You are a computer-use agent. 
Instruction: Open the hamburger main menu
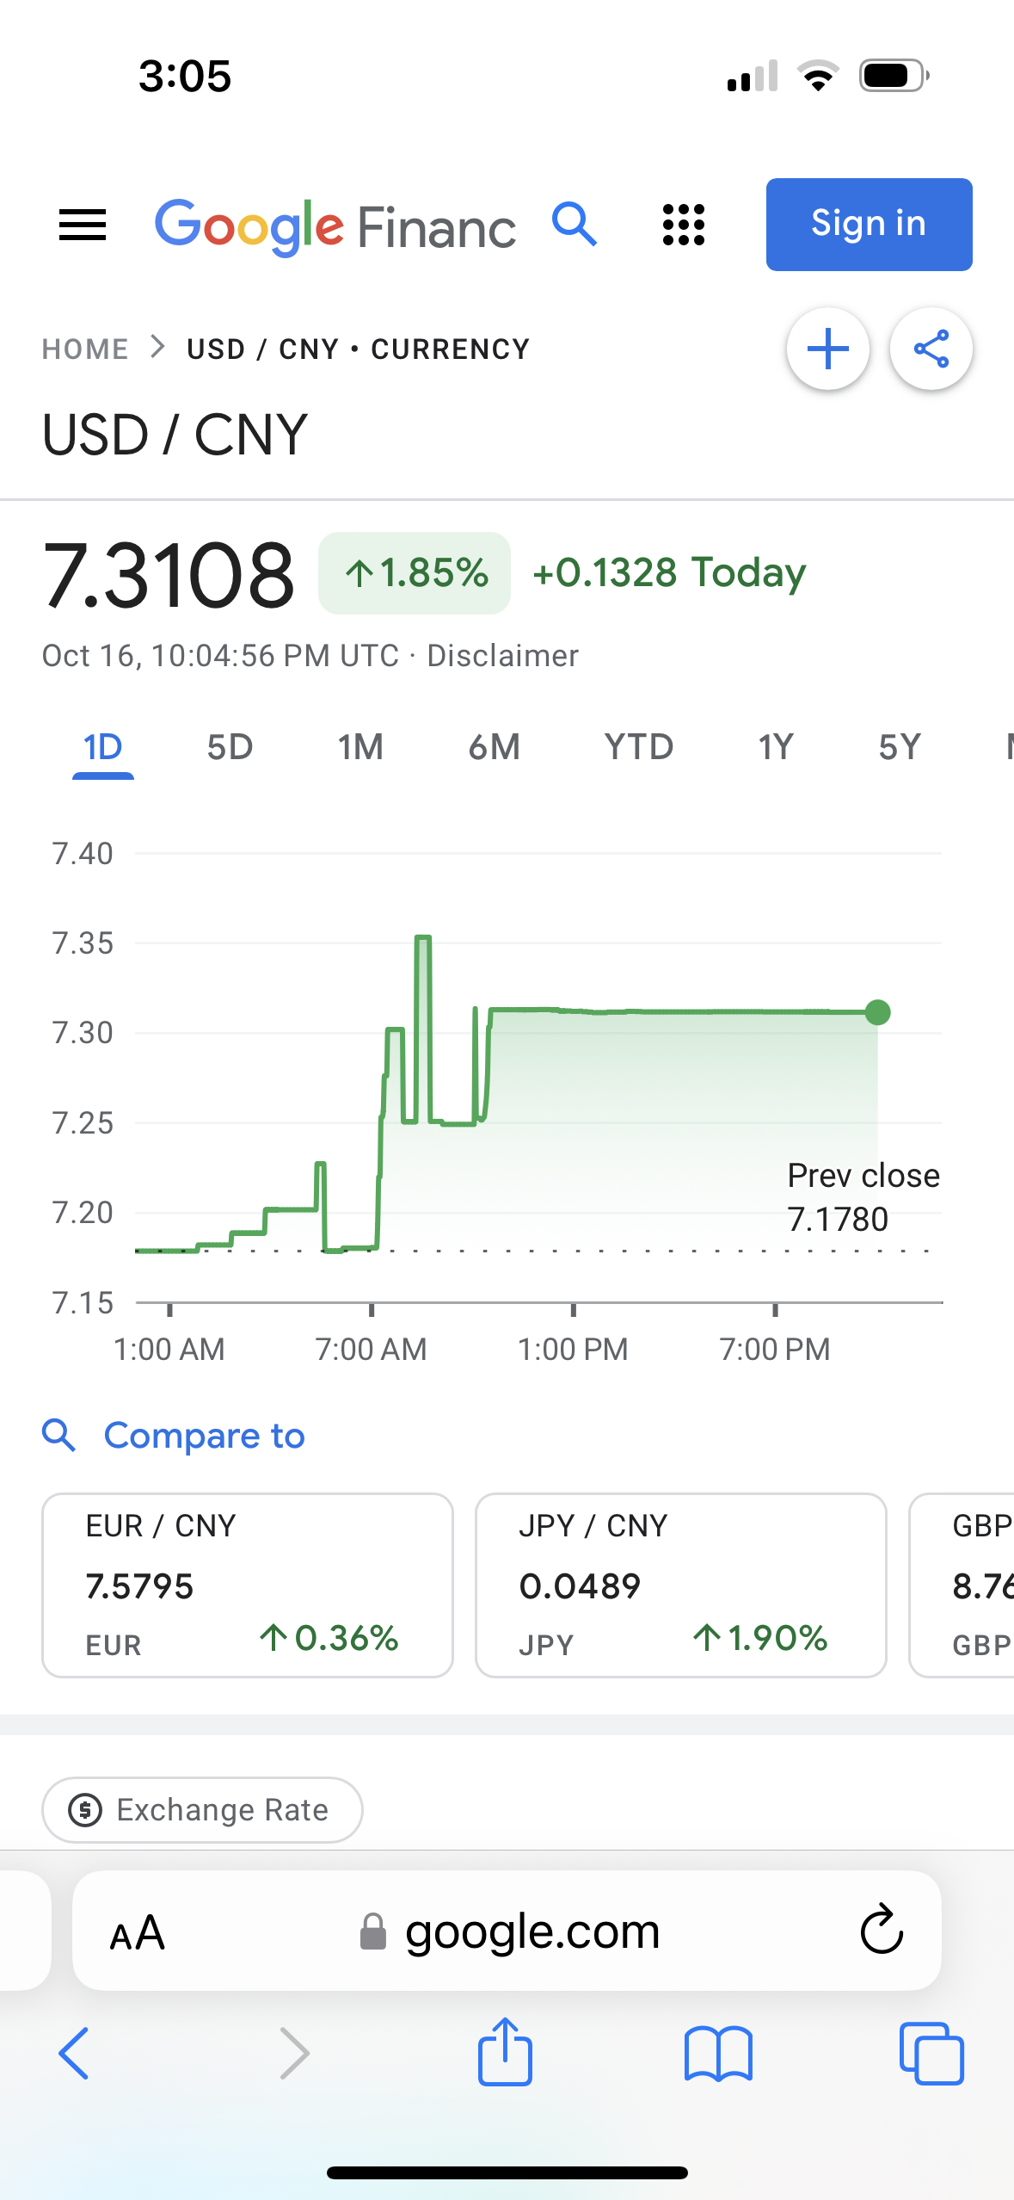(x=83, y=226)
